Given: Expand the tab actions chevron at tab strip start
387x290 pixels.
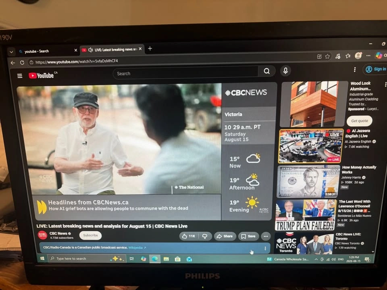Looking at the screenshot, I should (11, 52).
